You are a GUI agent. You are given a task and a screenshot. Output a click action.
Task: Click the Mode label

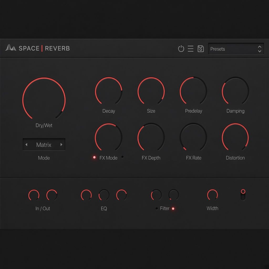44,158
